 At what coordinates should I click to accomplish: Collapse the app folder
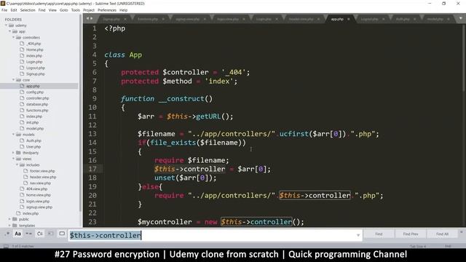click(x=9, y=31)
